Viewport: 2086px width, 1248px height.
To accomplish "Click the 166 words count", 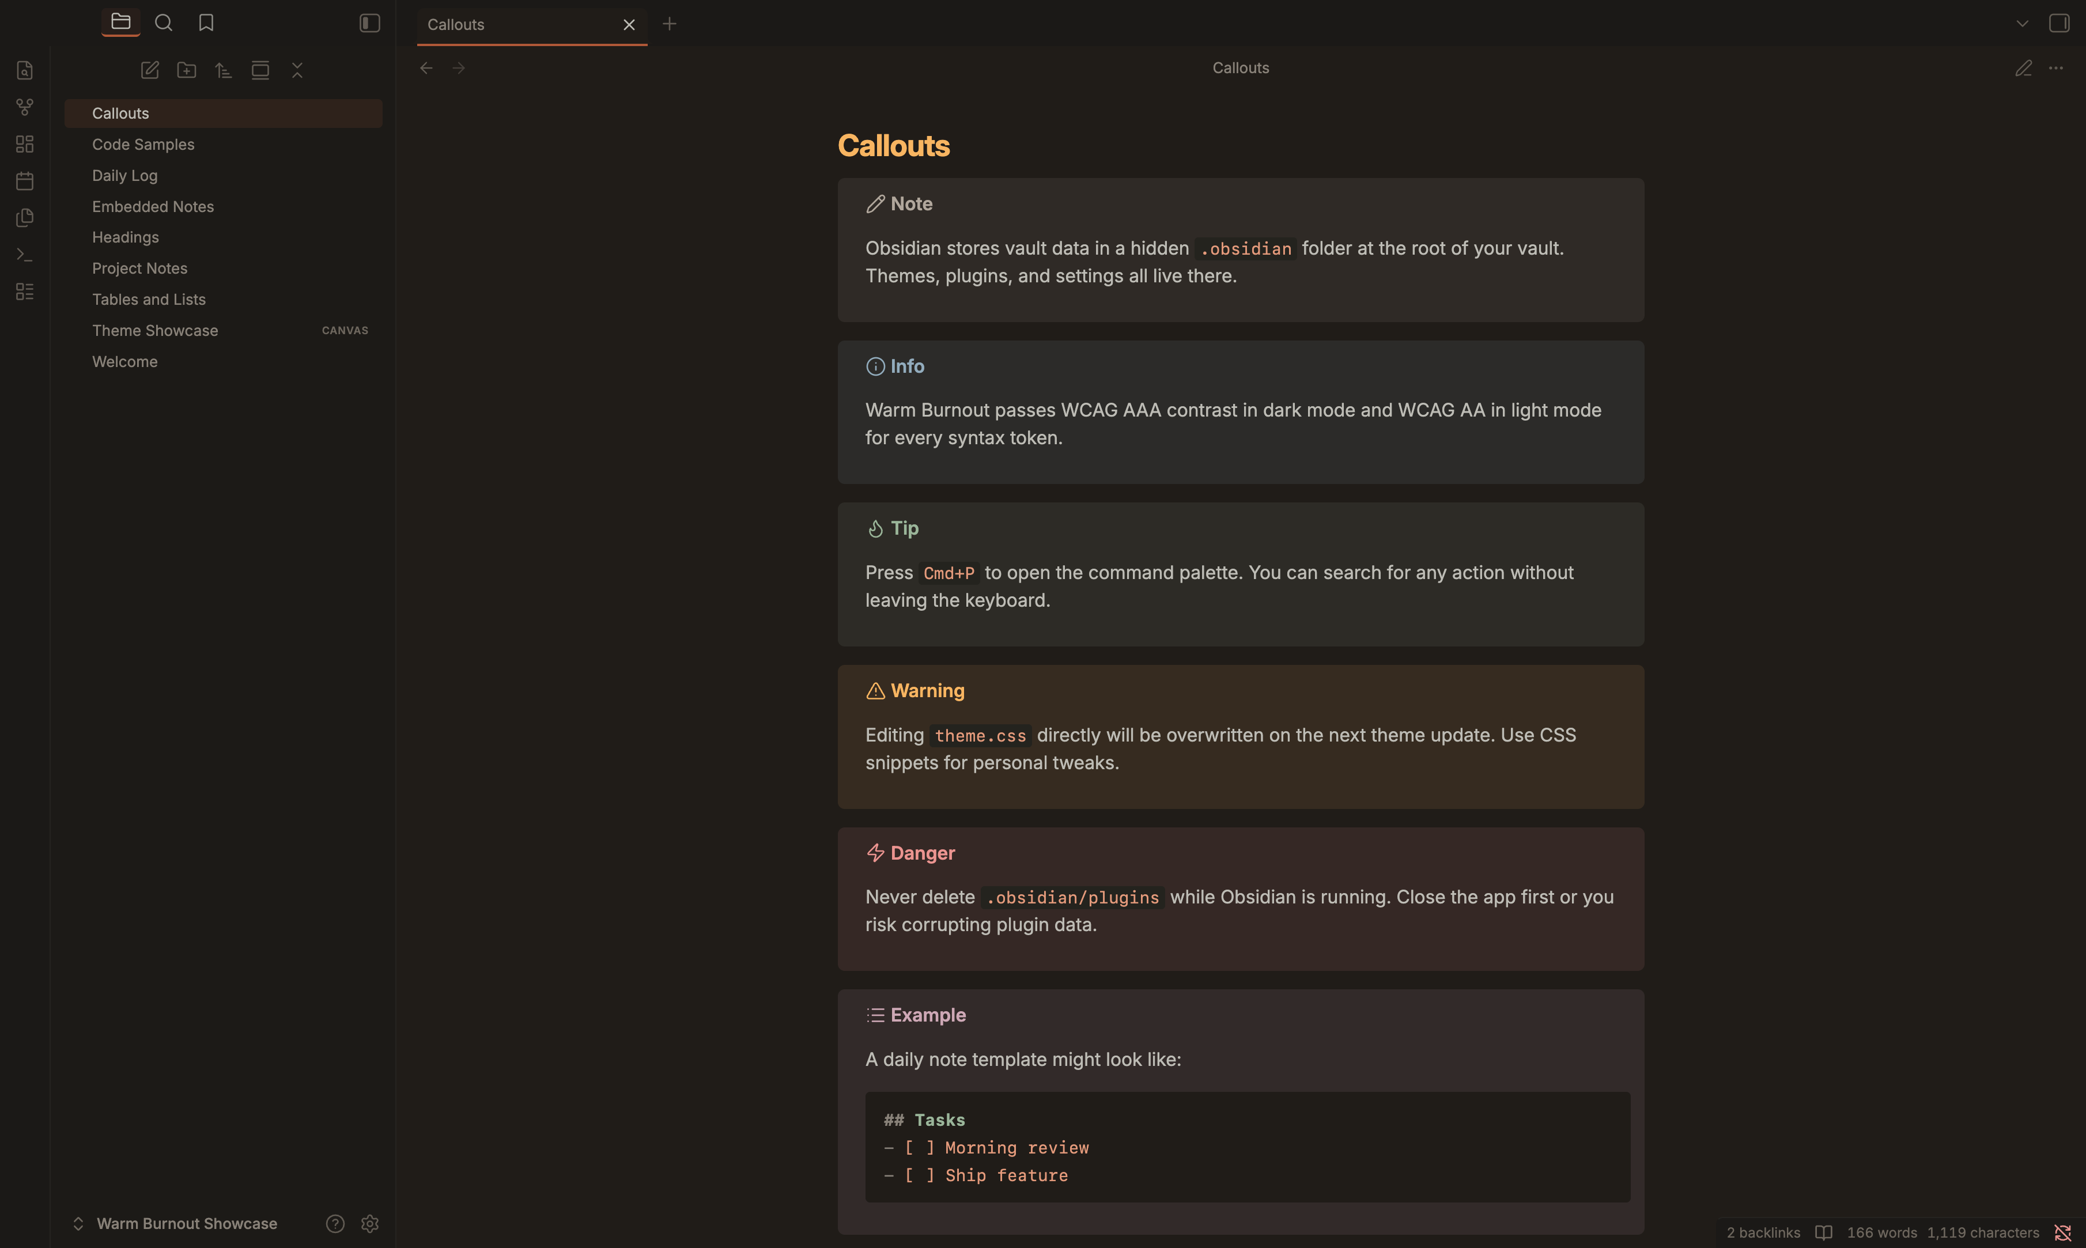I will click(1881, 1233).
